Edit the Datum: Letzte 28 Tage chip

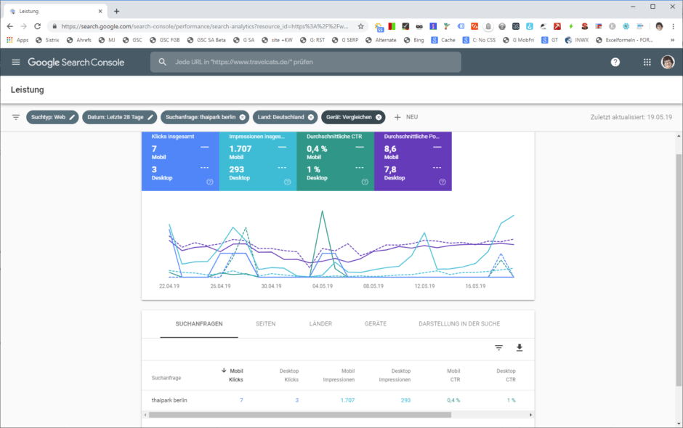point(119,117)
